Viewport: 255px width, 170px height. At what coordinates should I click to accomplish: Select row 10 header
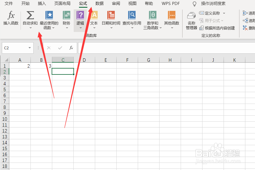pos(5,119)
